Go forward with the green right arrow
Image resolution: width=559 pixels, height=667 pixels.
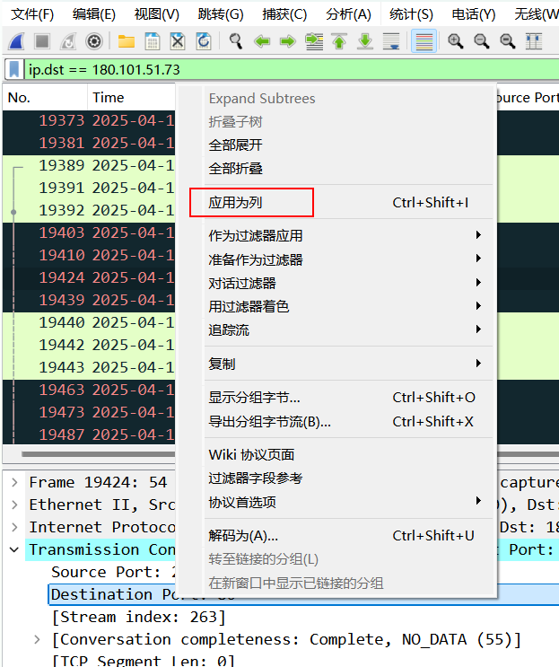coord(288,41)
